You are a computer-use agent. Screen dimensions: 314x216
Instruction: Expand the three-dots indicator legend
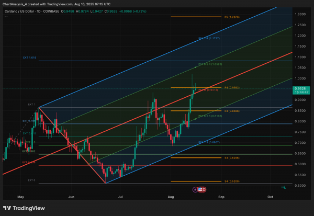pos(6,16)
